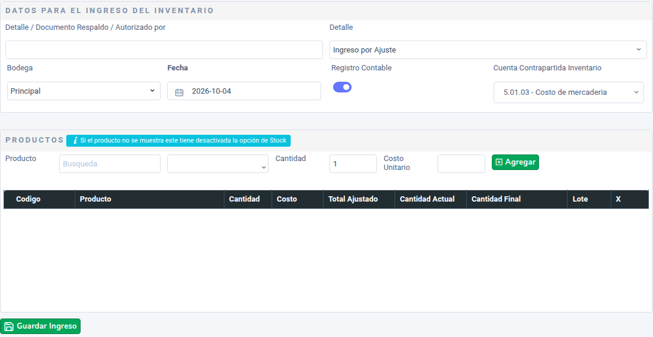The width and height of the screenshot is (653, 337).
Task: Click the plus icon on Agregar button
Action: [499, 162]
